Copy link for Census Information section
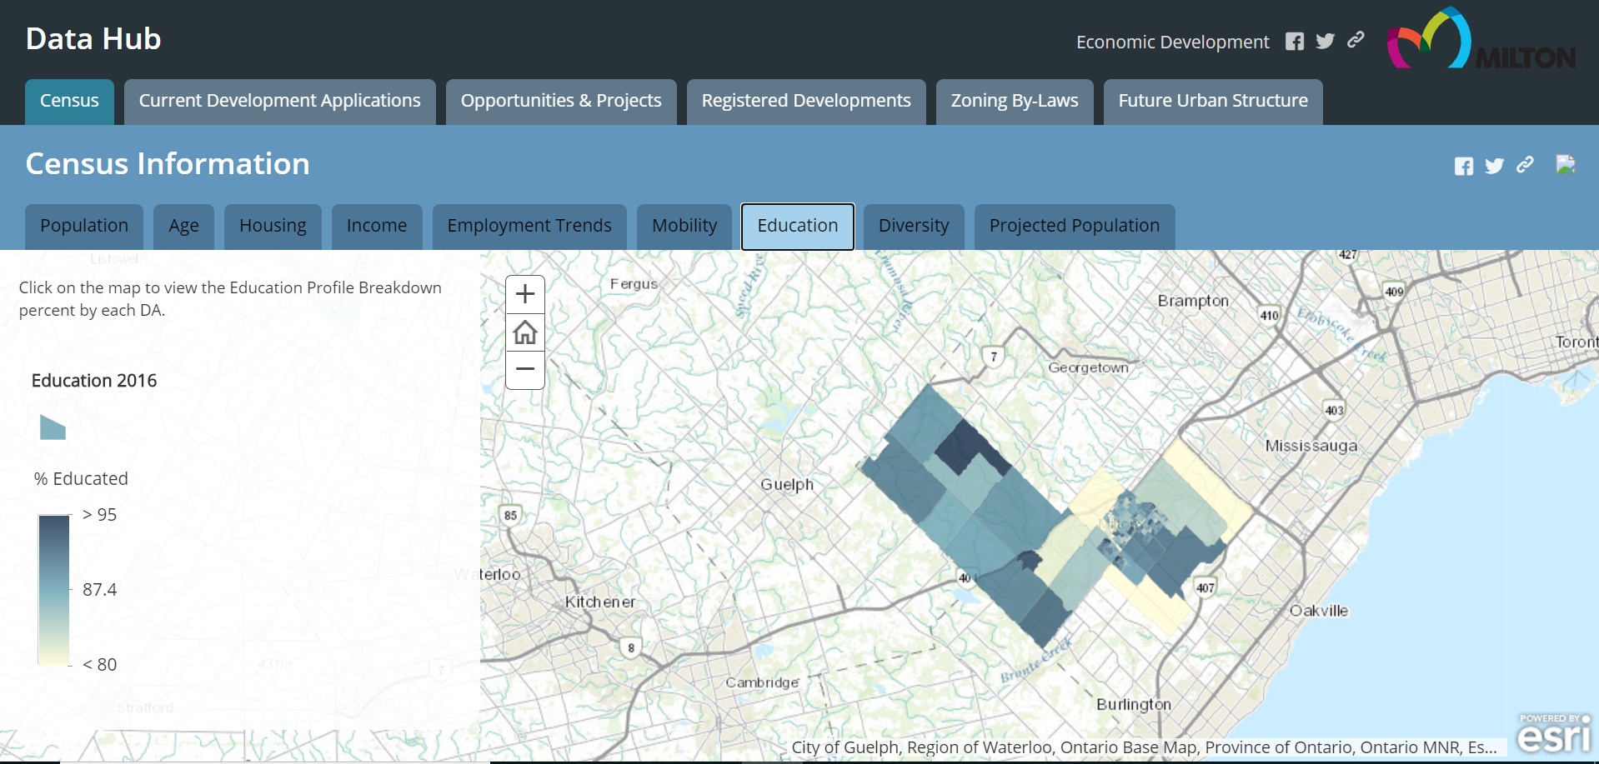 (1525, 164)
